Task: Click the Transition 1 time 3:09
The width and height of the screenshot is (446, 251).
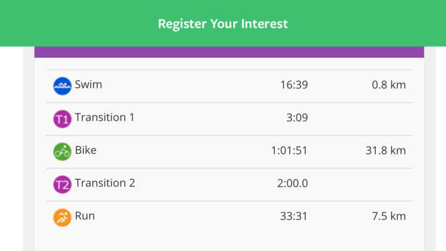Action: 297,117
